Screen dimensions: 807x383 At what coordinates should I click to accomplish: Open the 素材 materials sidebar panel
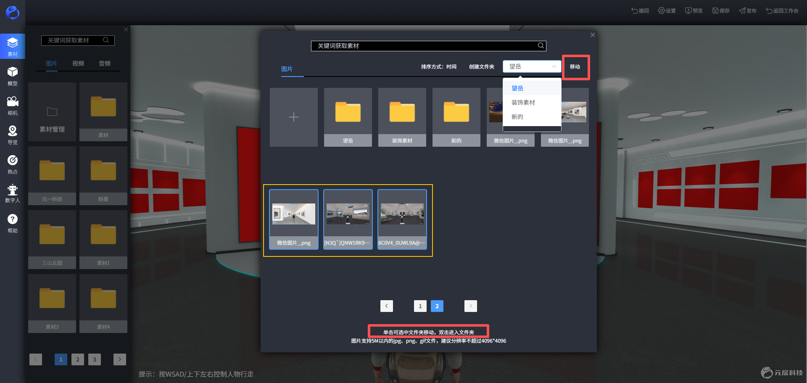click(x=13, y=46)
